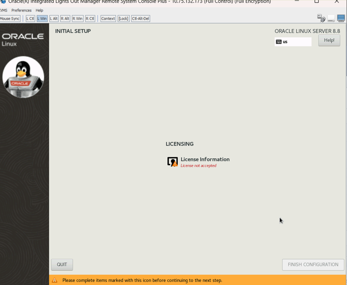Click 'License not accepted' status text
The image size is (347, 285).
[198, 166]
